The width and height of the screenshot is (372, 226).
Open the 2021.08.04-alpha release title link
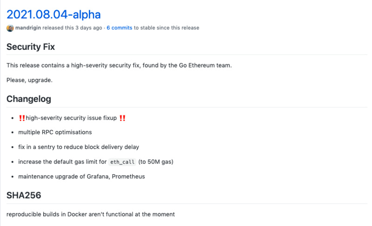click(53, 14)
